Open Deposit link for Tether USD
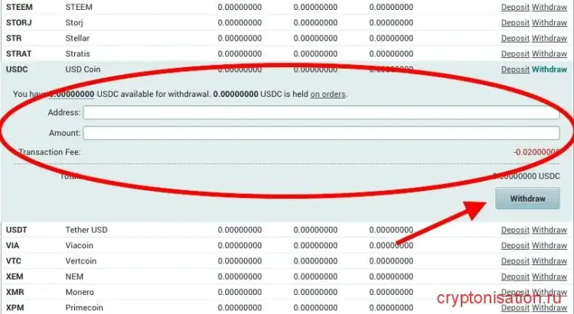 pos(515,230)
